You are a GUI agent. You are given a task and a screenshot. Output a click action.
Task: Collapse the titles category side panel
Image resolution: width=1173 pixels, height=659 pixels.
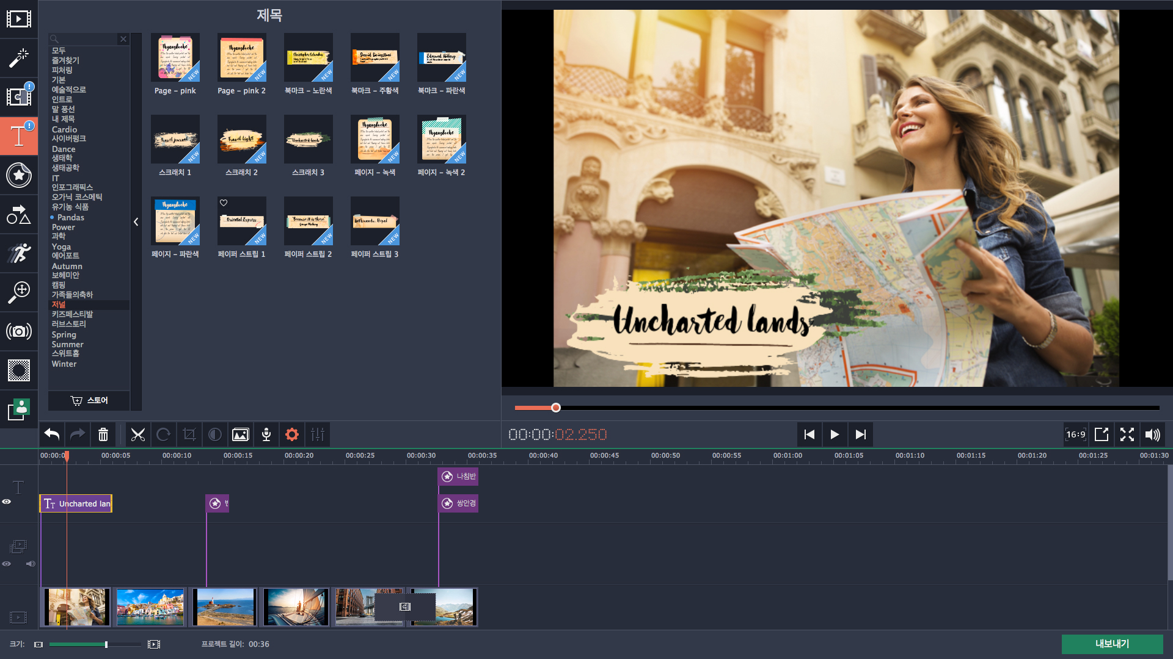point(136,222)
